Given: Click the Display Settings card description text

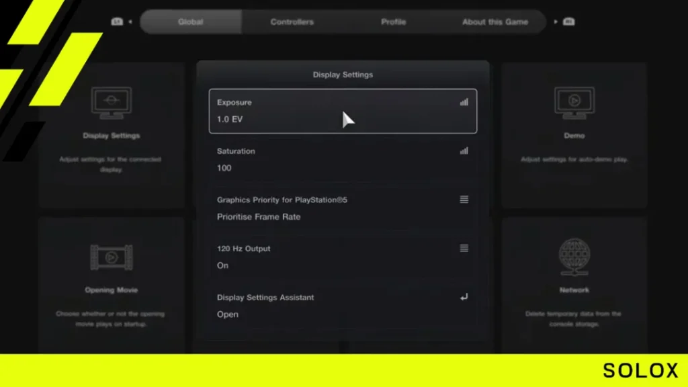Looking at the screenshot, I should [111, 164].
